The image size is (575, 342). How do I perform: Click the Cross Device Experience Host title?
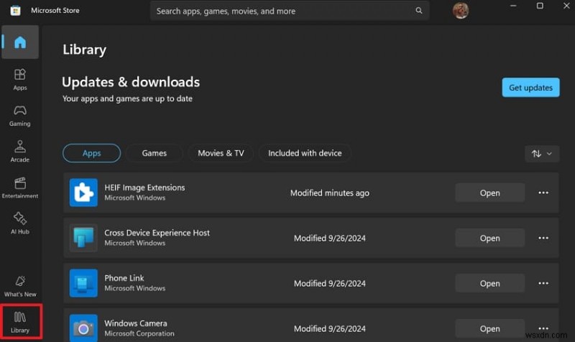point(157,233)
